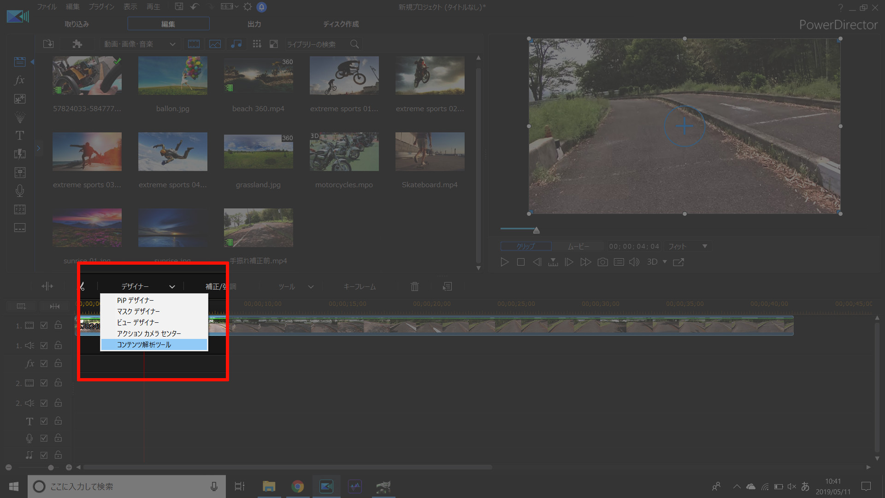Open the aspect ratio 16:9 dropdown

click(229, 6)
